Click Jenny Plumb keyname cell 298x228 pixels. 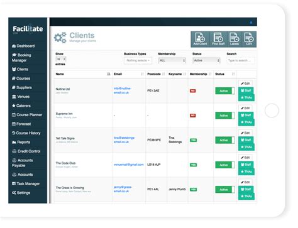tap(177, 189)
